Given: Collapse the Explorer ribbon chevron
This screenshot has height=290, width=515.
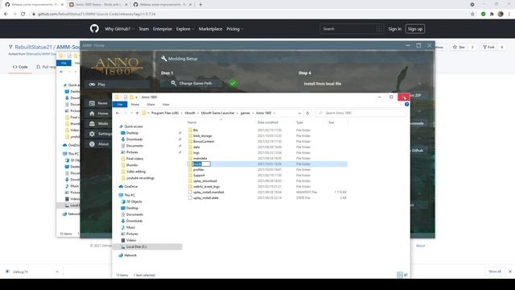Looking at the screenshot, I should coord(401,104).
